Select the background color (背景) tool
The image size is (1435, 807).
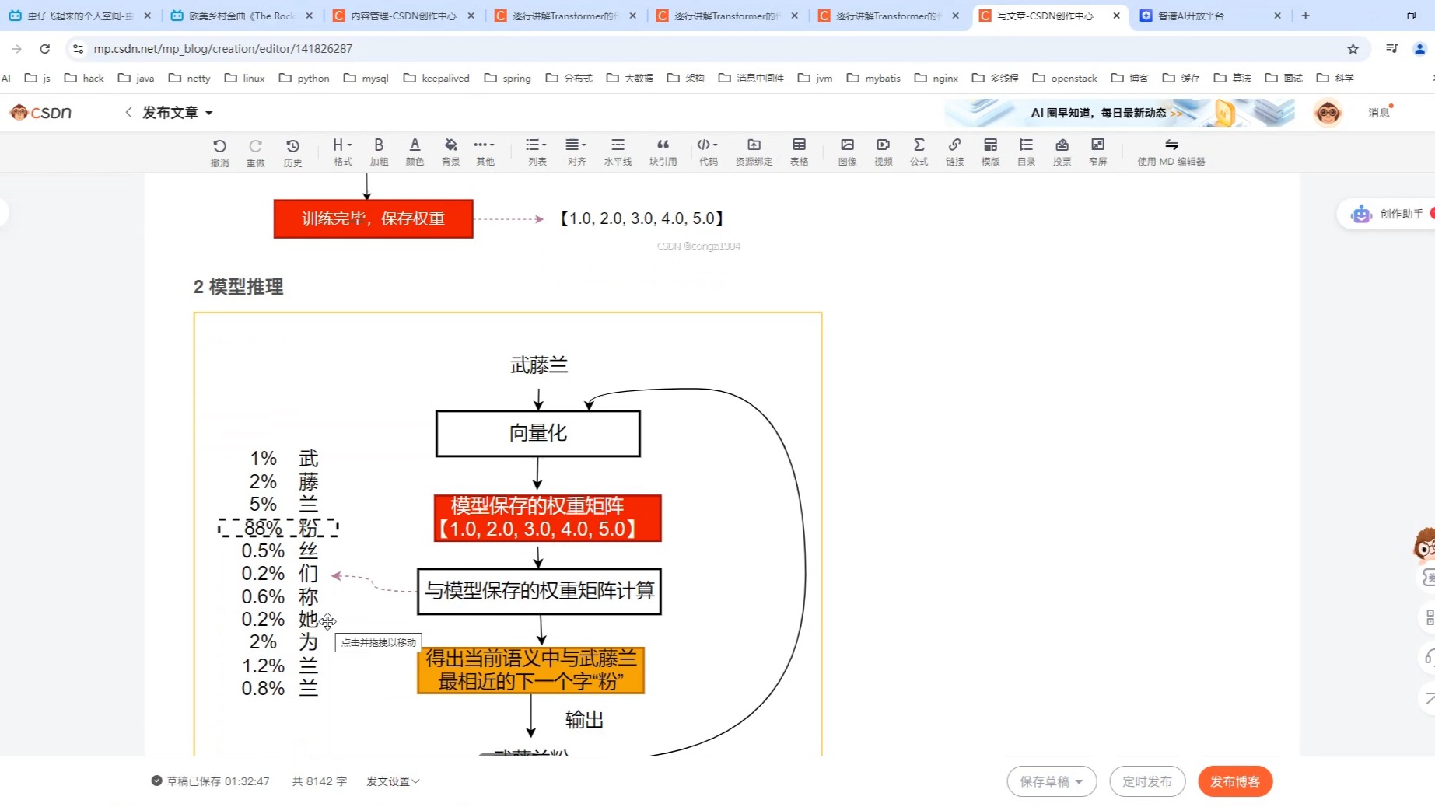coord(450,152)
